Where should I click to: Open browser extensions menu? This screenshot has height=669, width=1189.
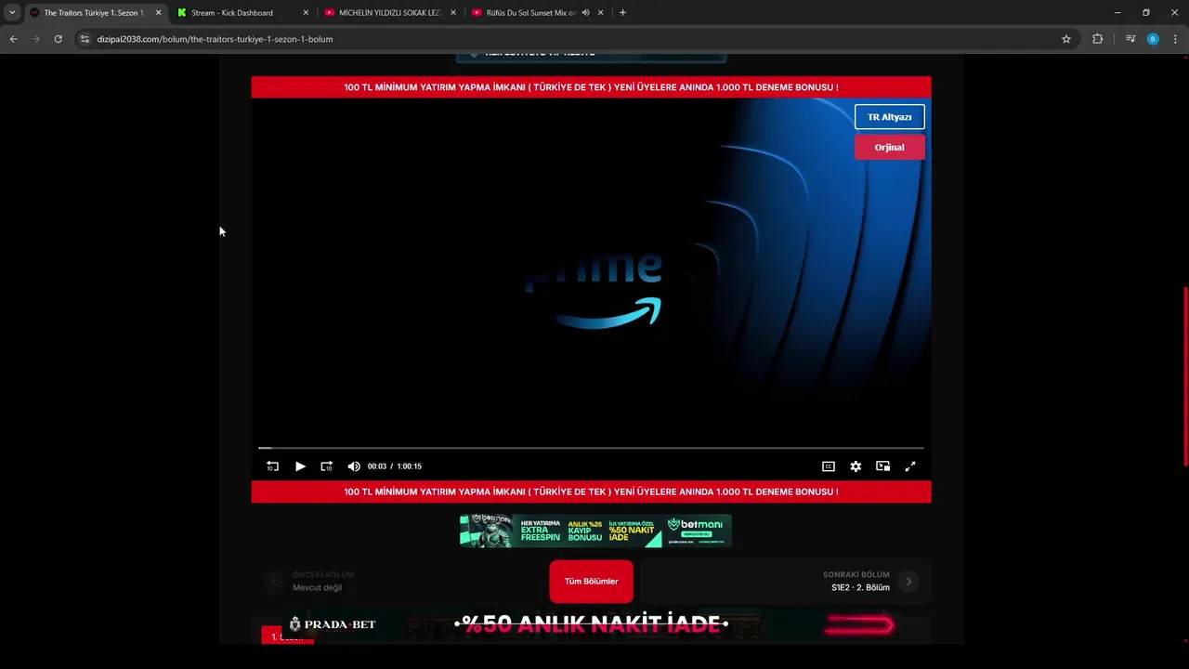pyautogui.click(x=1097, y=39)
